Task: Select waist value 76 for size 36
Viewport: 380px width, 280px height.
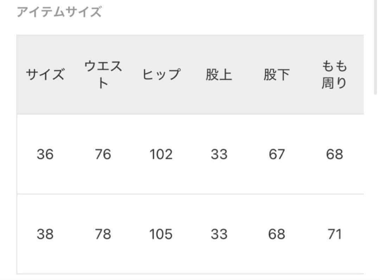Action: (103, 154)
